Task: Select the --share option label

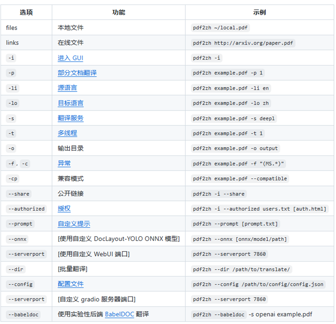Action: [x=18, y=194]
